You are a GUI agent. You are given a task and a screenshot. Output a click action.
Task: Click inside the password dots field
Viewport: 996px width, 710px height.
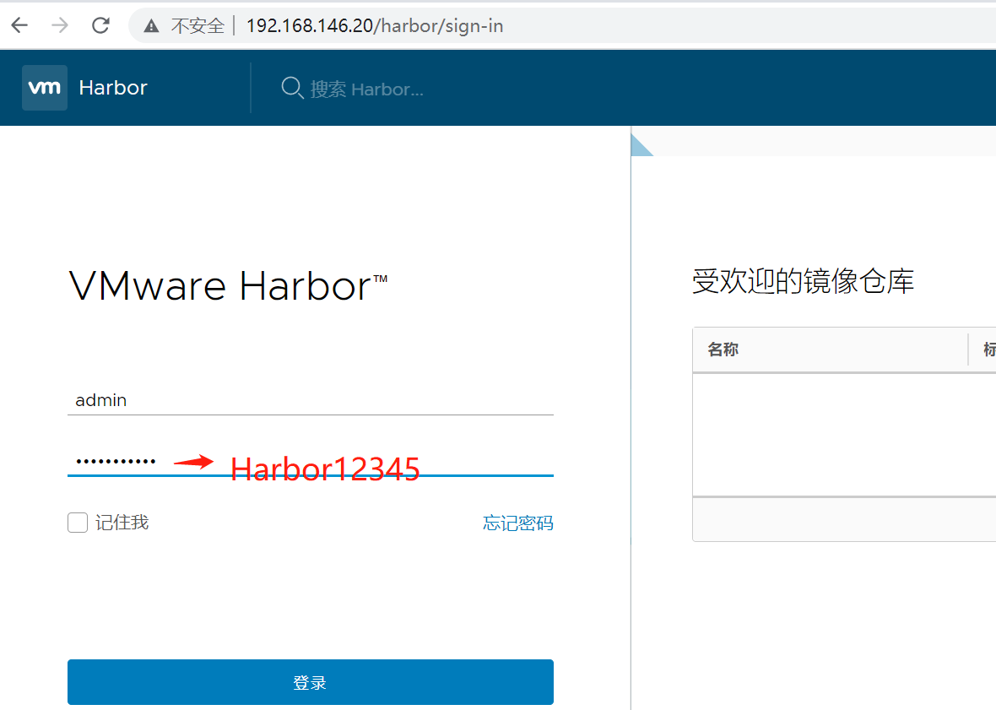pos(112,458)
